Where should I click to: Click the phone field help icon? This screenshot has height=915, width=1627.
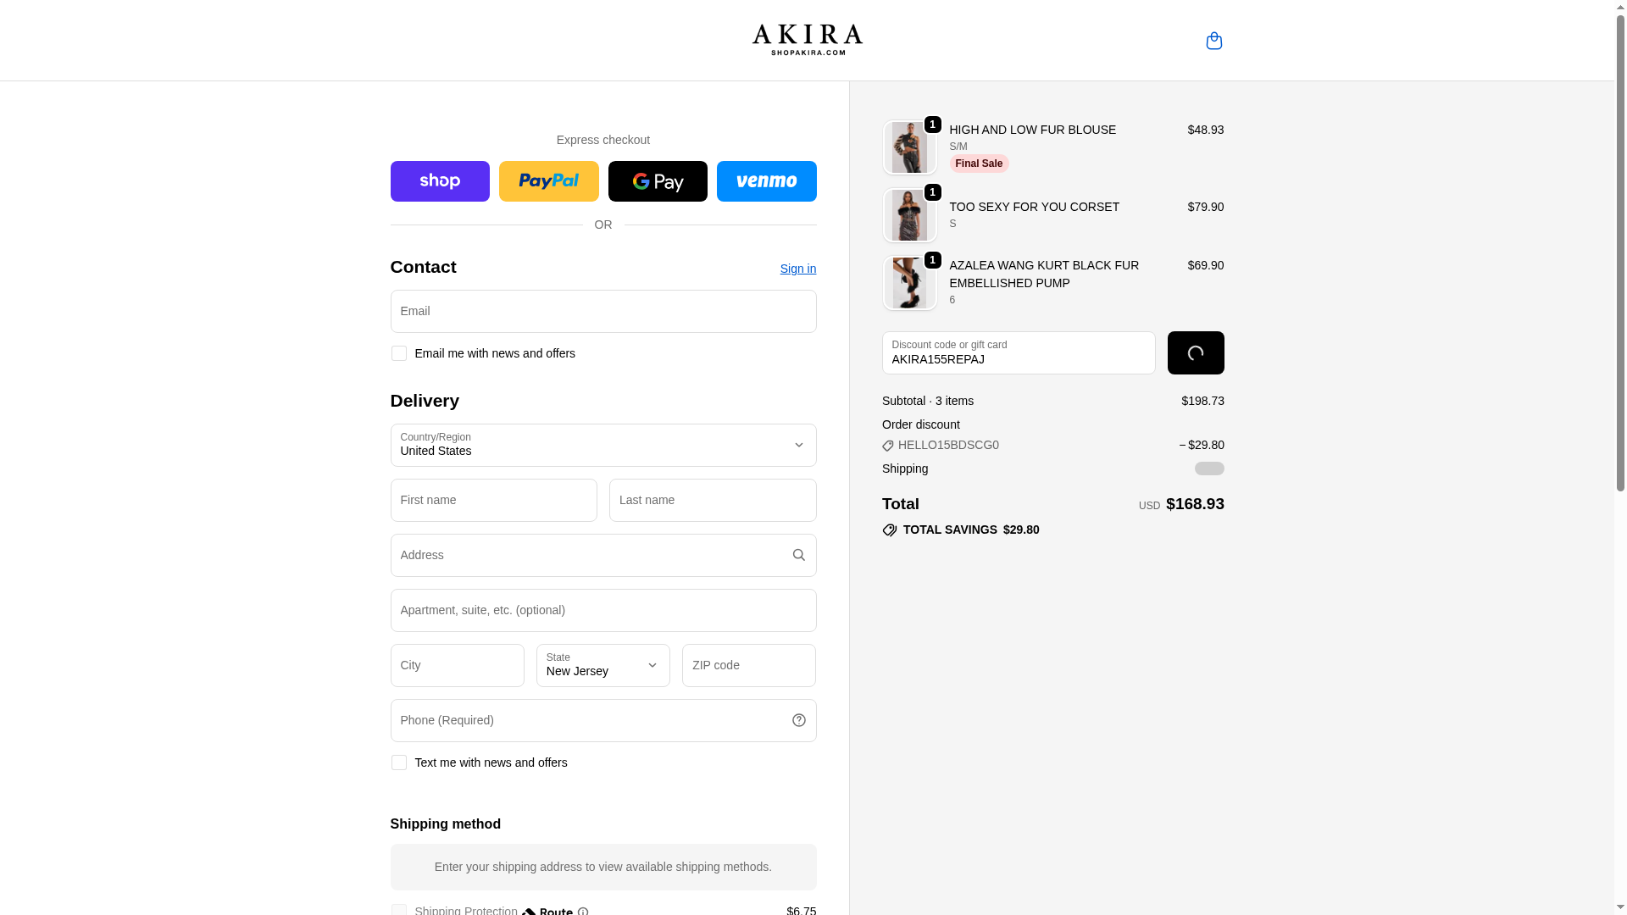[x=798, y=720]
